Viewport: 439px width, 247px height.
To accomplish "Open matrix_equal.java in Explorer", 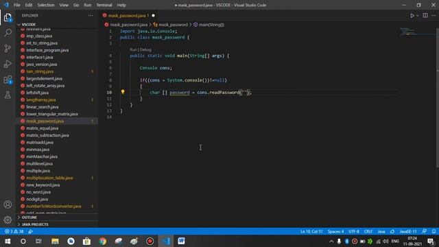I will point(57,128).
